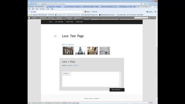The image size is (185, 104).
Task: Click the WordPress admin bar logo icon
Action: (x=29, y=18)
